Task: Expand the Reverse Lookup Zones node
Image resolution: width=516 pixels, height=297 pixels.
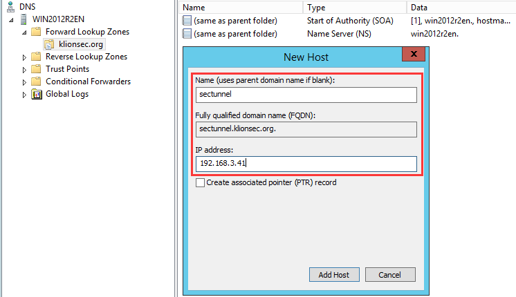Action: tap(24, 57)
